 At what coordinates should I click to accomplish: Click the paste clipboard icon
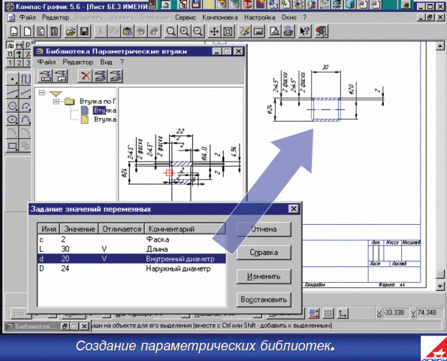pyautogui.click(x=128, y=31)
